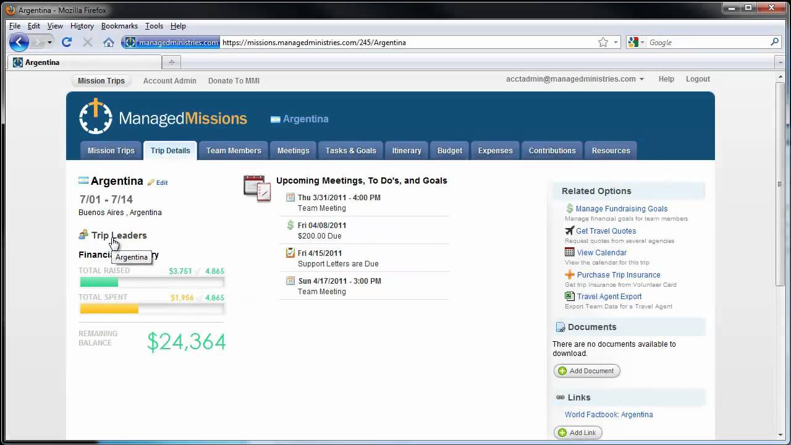The height and width of the screenshot is (445, 791).
Task: Reload the page with refresh icon
Action: click(67, 42)
